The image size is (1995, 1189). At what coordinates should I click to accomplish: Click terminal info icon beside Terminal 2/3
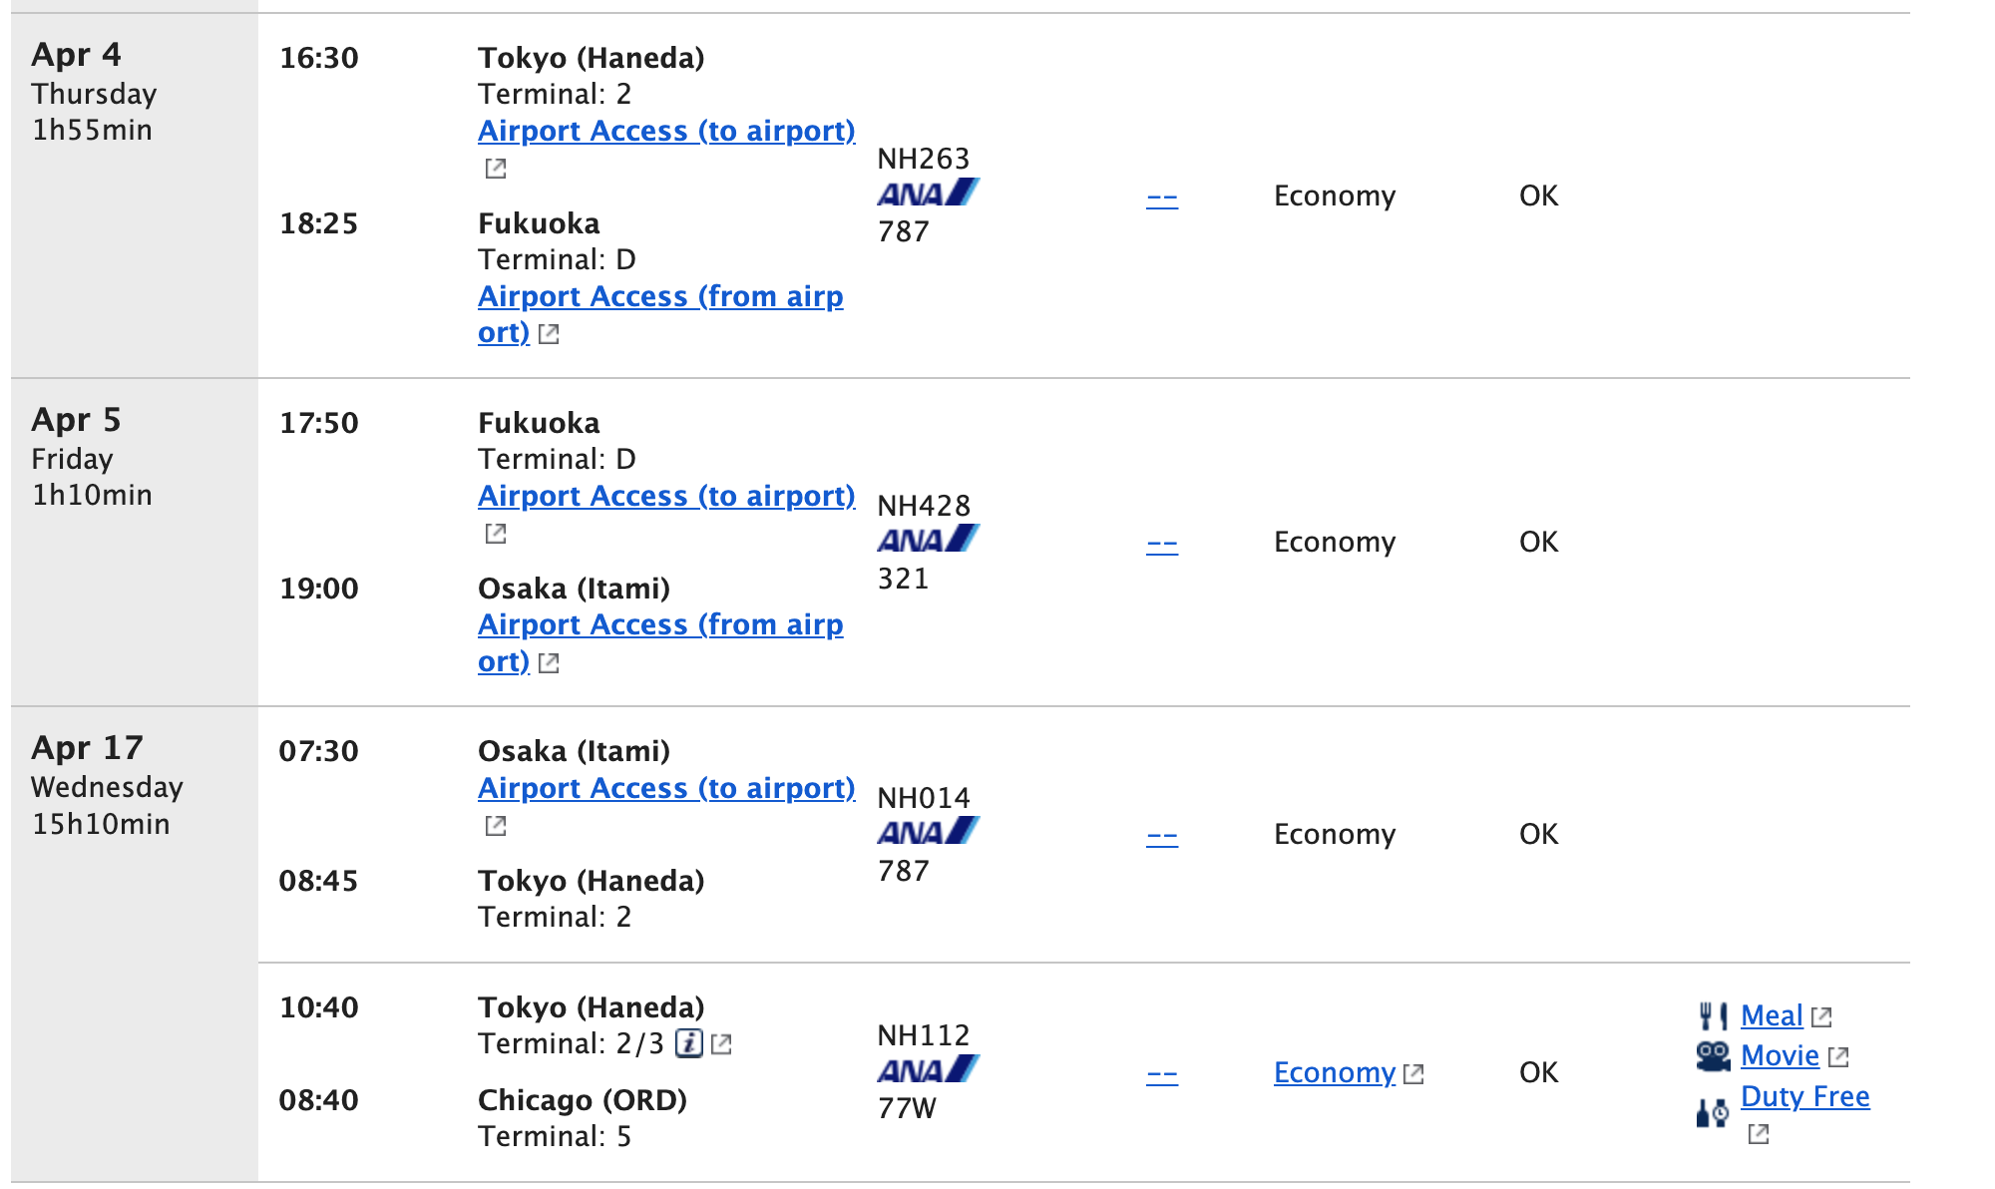689,1043
